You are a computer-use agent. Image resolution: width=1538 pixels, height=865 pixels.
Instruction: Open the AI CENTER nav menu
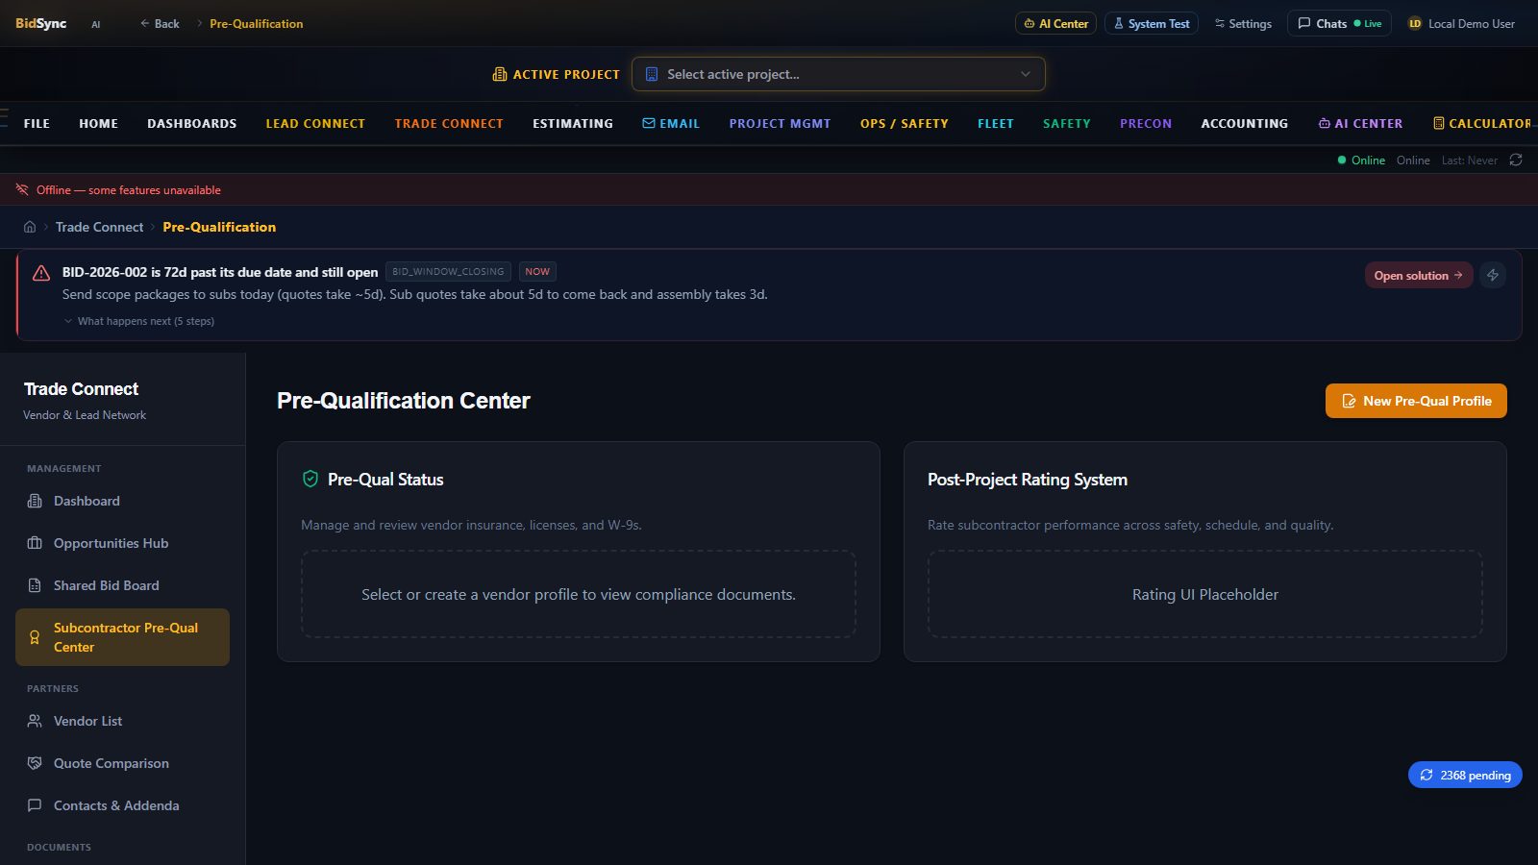pos(1360,123)
